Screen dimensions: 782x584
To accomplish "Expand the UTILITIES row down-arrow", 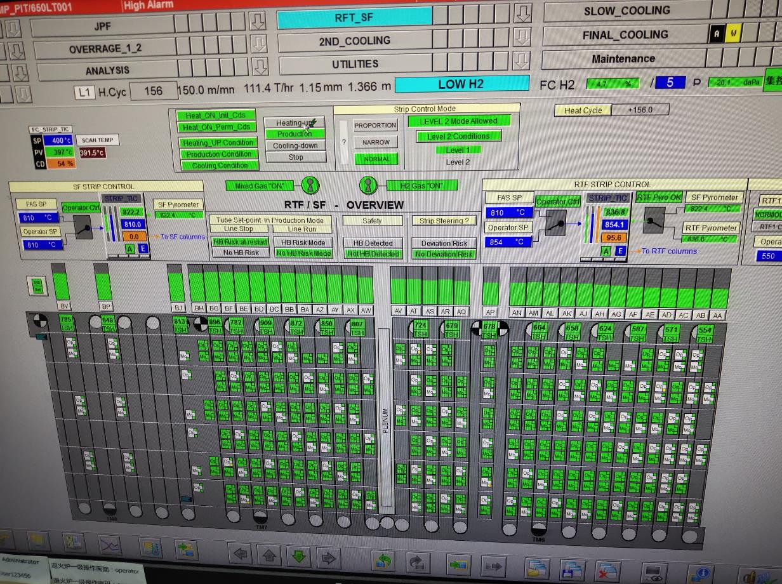I will (x=521, y=60).
